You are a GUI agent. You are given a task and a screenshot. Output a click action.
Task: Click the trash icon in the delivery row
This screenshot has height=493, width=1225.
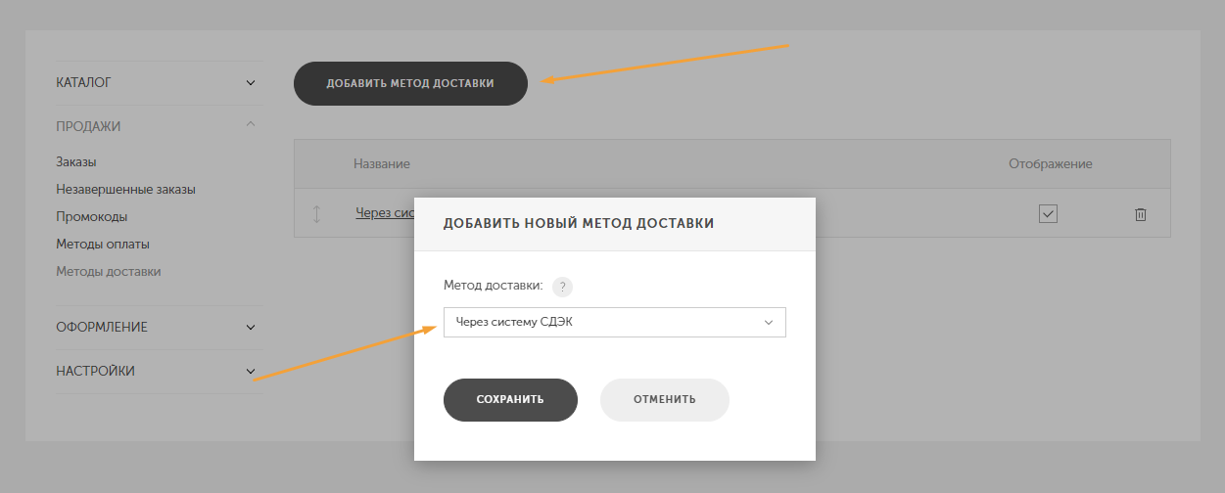tap(1140, 214)
